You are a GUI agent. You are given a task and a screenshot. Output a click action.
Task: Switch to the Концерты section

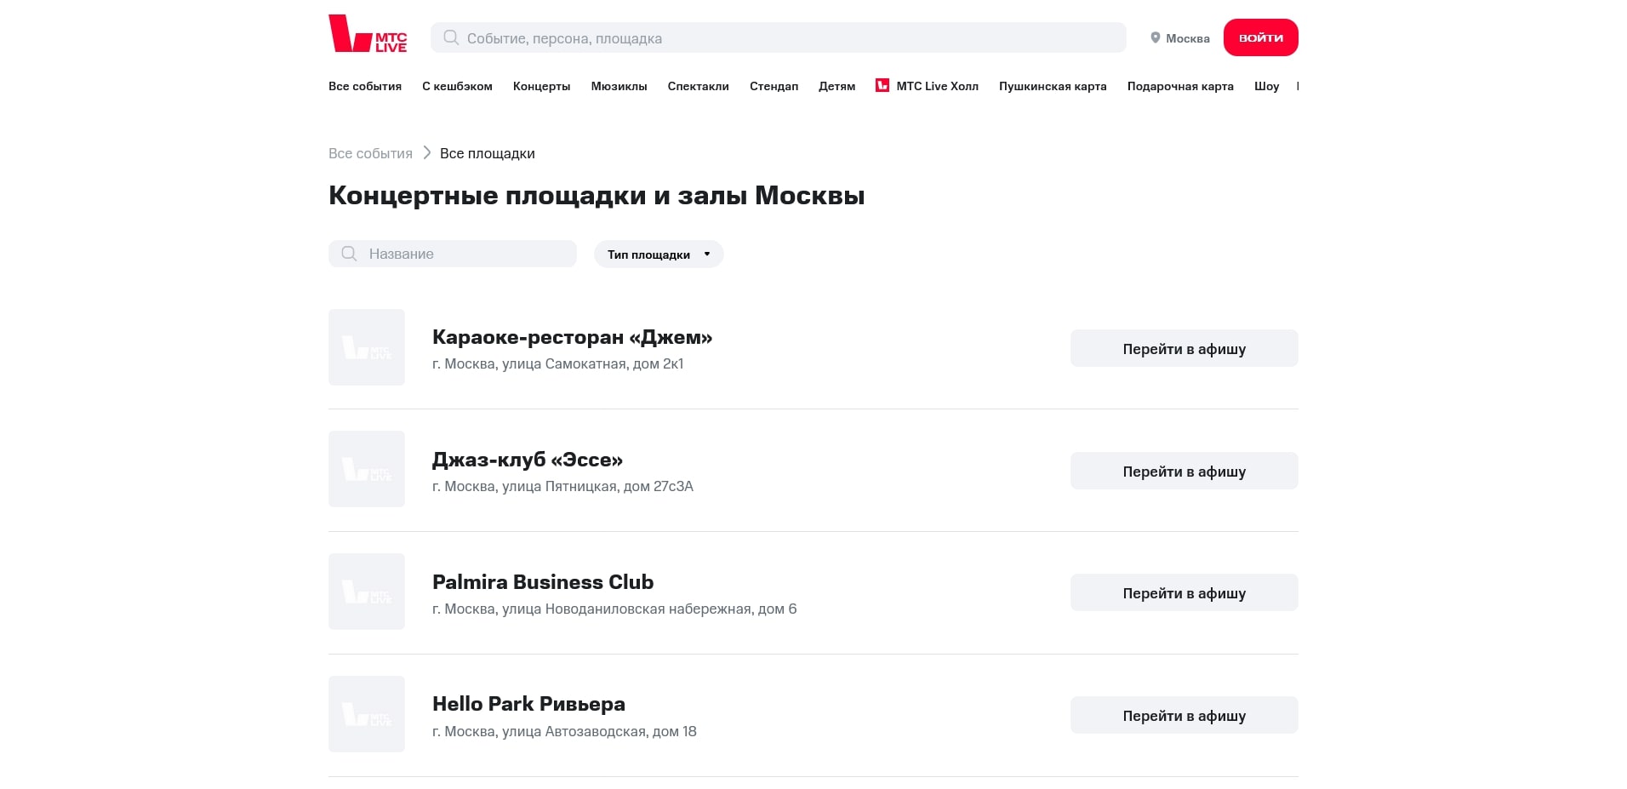click(541, 86)
